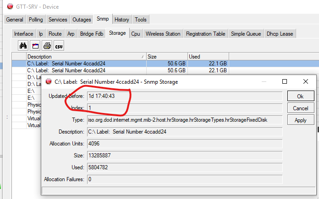Screen dimensions: 319x199
Task: Open the Ip sub-tab
Action: [41, 34]
